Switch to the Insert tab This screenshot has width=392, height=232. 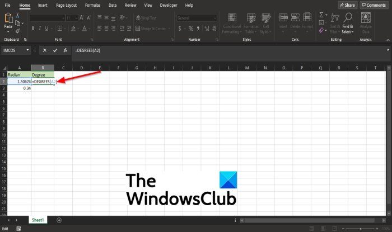(43, 5)
